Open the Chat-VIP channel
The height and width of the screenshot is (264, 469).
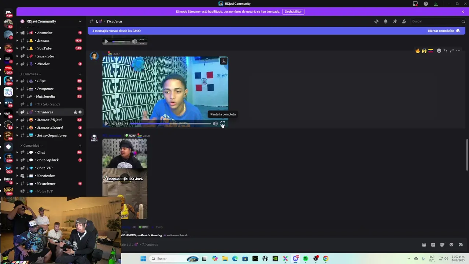[45, 168]
